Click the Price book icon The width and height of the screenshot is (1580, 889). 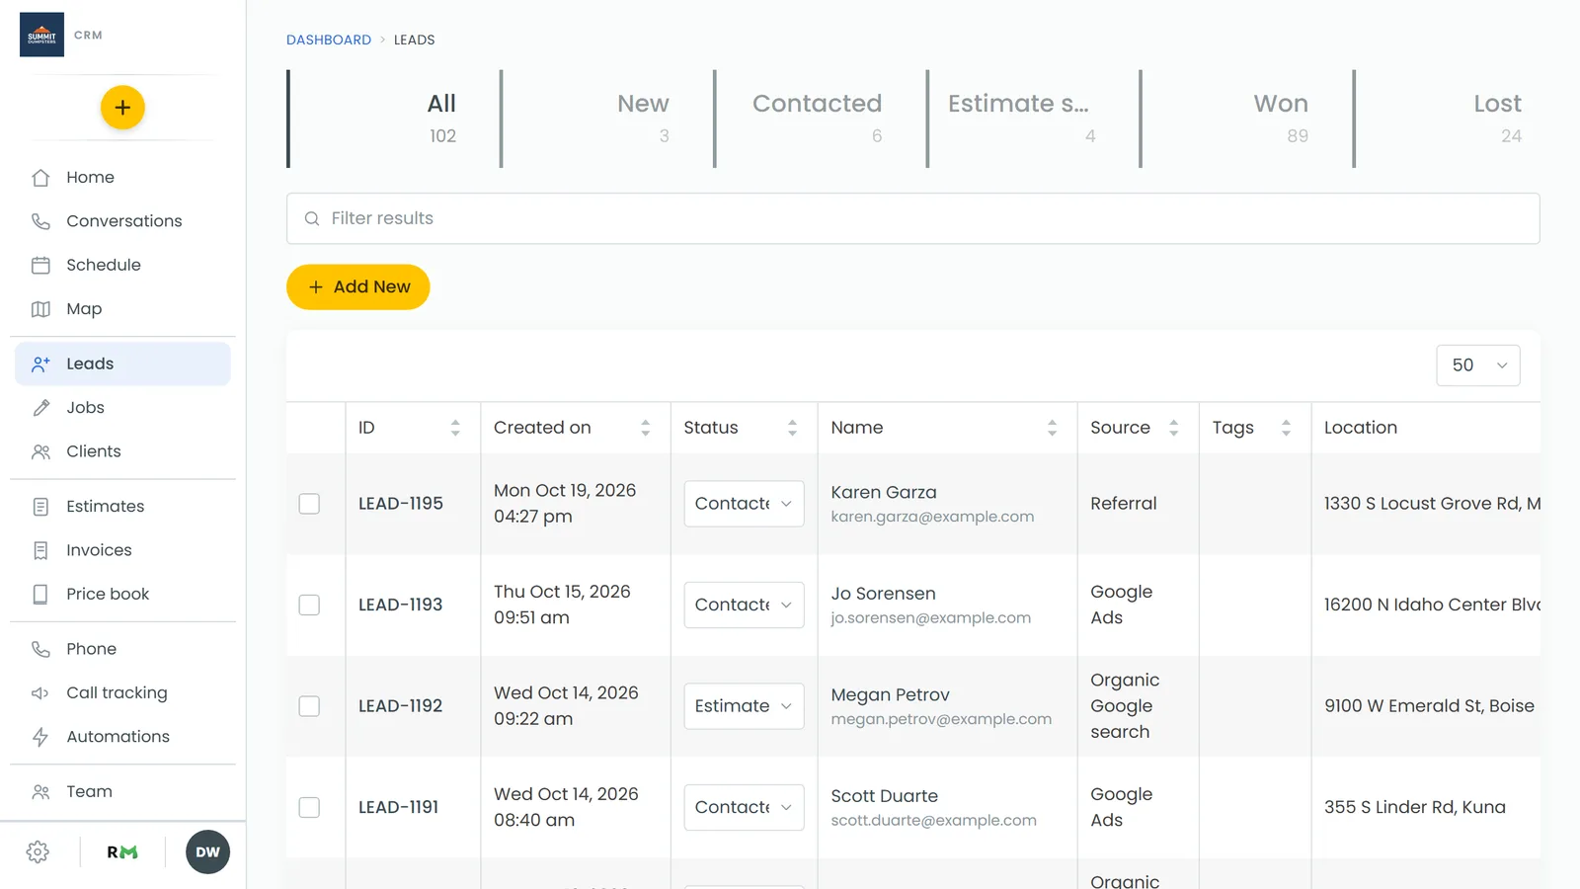[40, 594]
